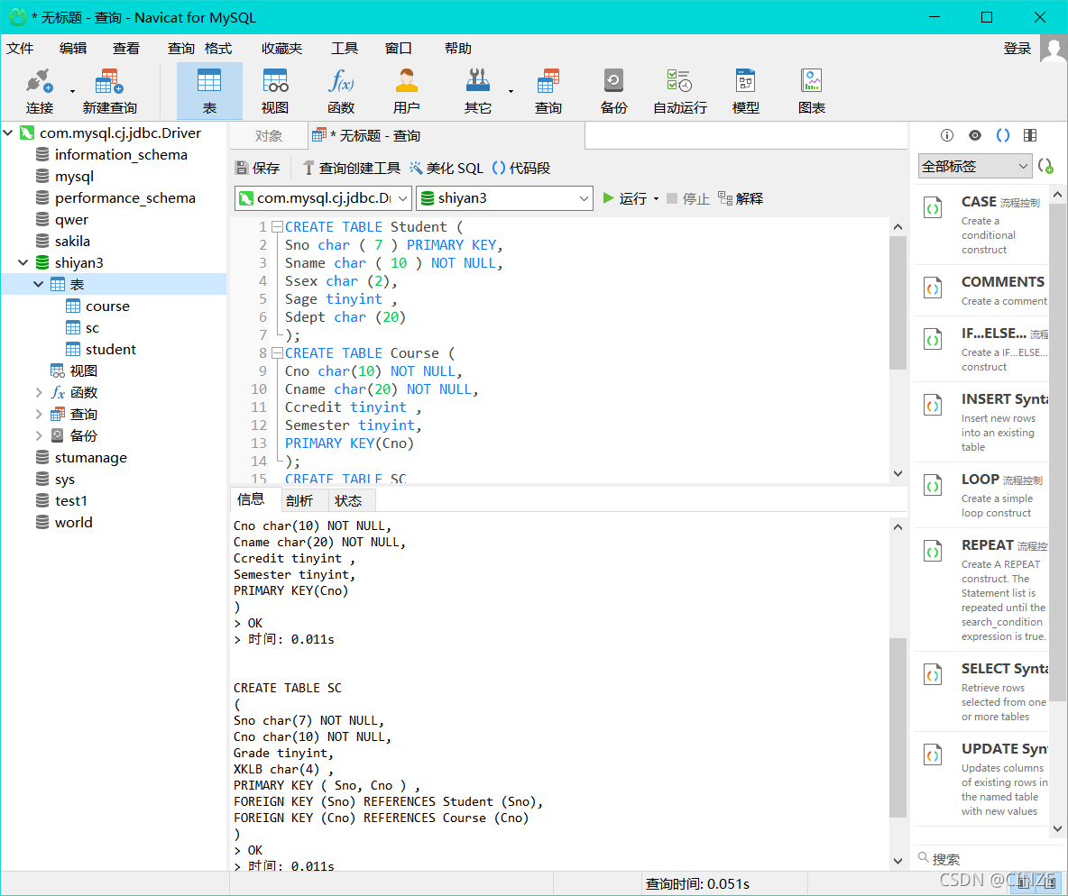Open the connection dropdown com.mysql.cj.jdbc.Driver
The image size is (1068, 896).
323,198
